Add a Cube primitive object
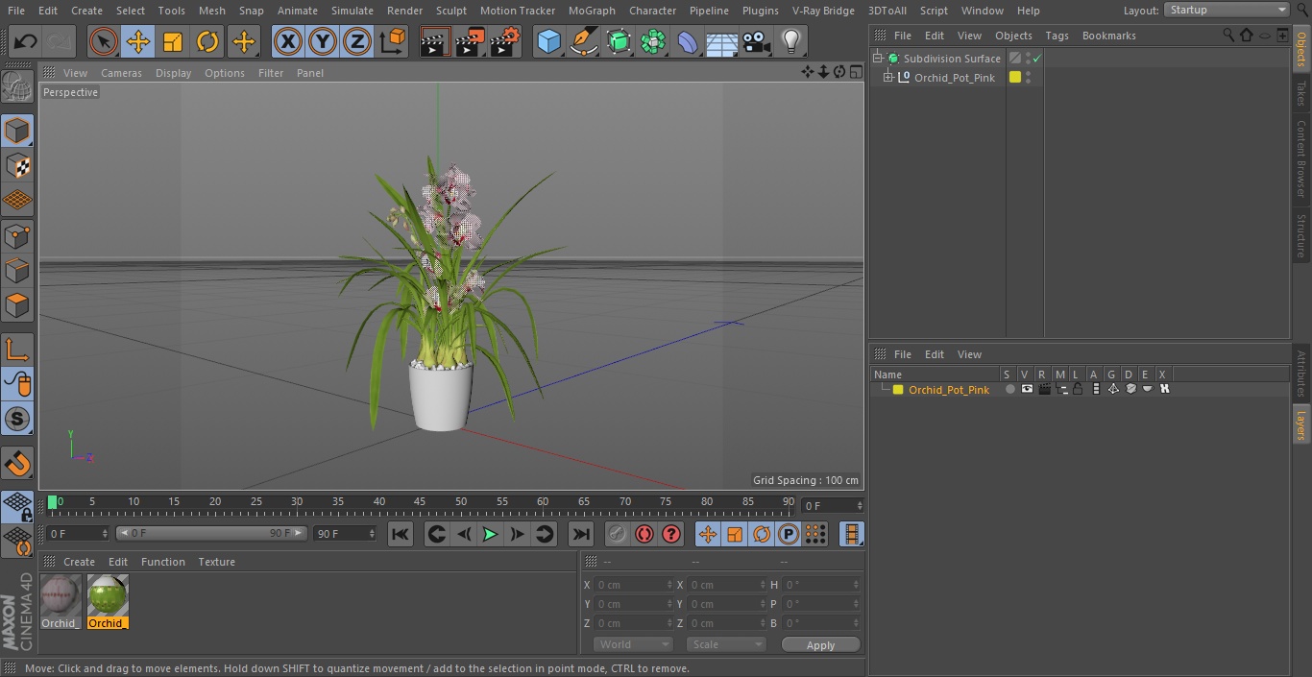Viewport: 1312px width, 677px height. (x=548, y=41)
